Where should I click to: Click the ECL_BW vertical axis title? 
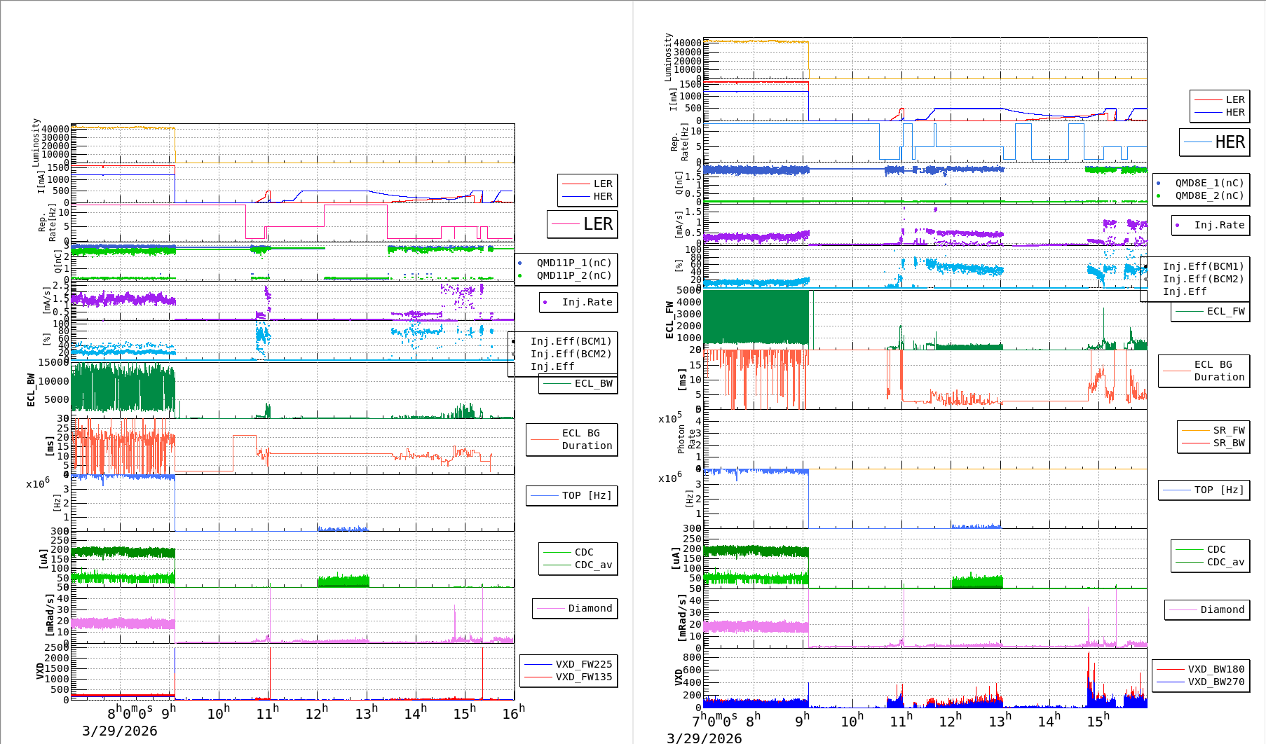[31, 390]
